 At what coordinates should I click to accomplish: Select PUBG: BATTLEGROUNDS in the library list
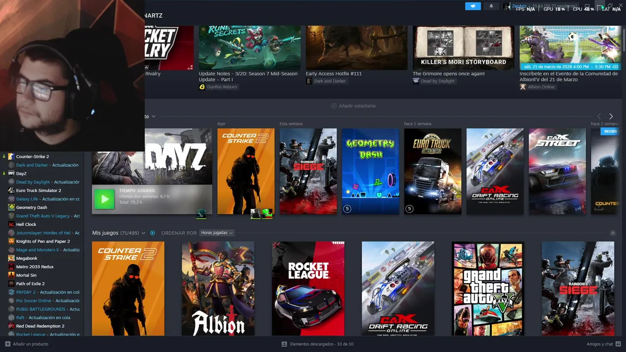click(x=43, y=309)
